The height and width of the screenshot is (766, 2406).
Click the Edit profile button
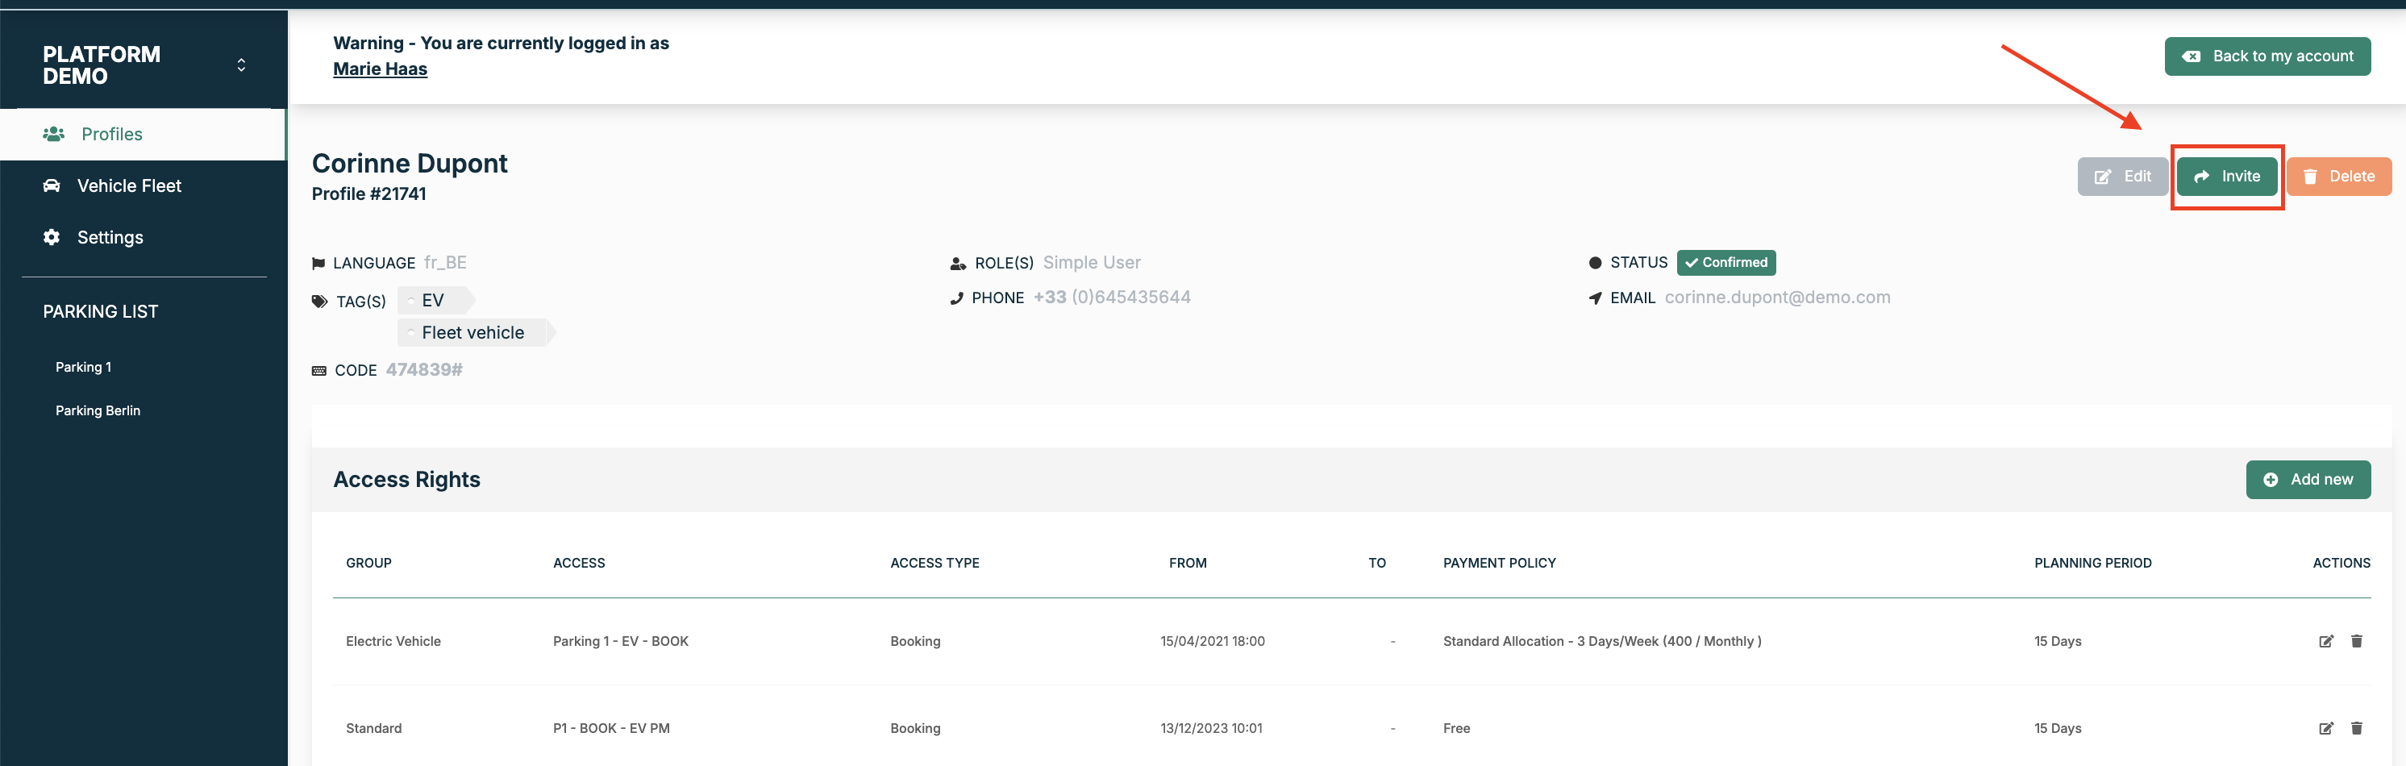(x=2122, y=177)
